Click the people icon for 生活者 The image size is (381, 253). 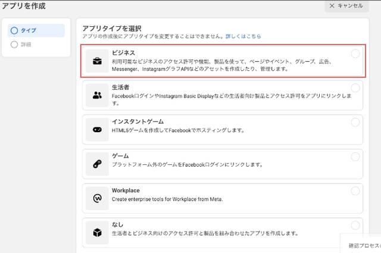97,95
